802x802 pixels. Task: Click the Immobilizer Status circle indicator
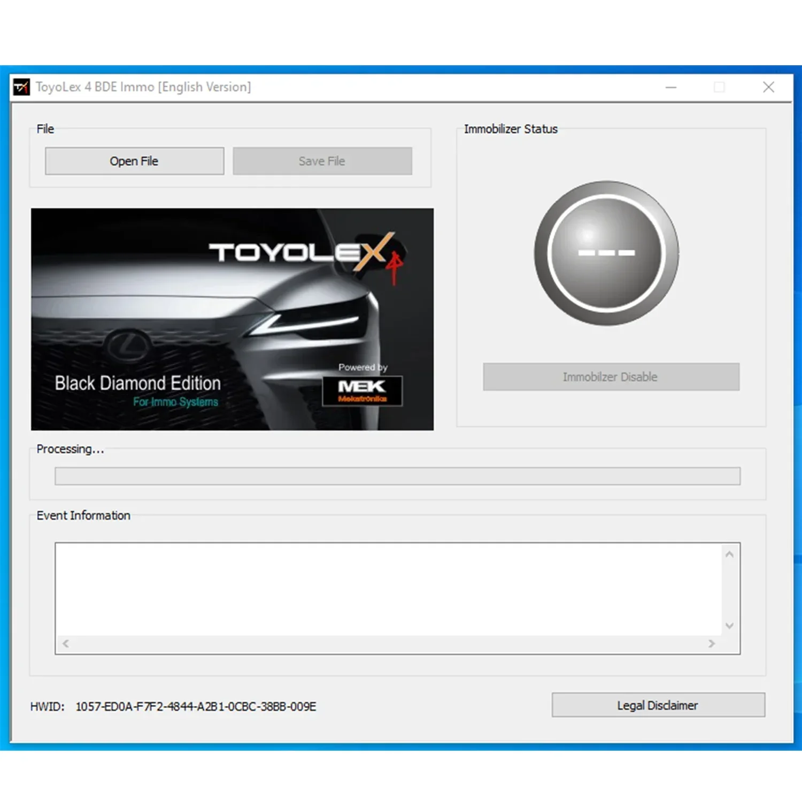(x=607, y=251)
